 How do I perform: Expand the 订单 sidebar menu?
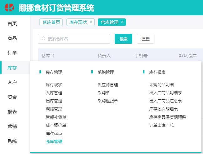(12, 53)
